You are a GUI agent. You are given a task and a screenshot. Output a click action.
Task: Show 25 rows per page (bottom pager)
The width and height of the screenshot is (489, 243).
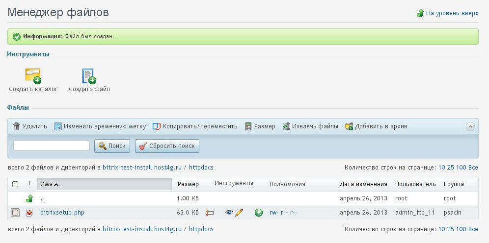[451, 229]
